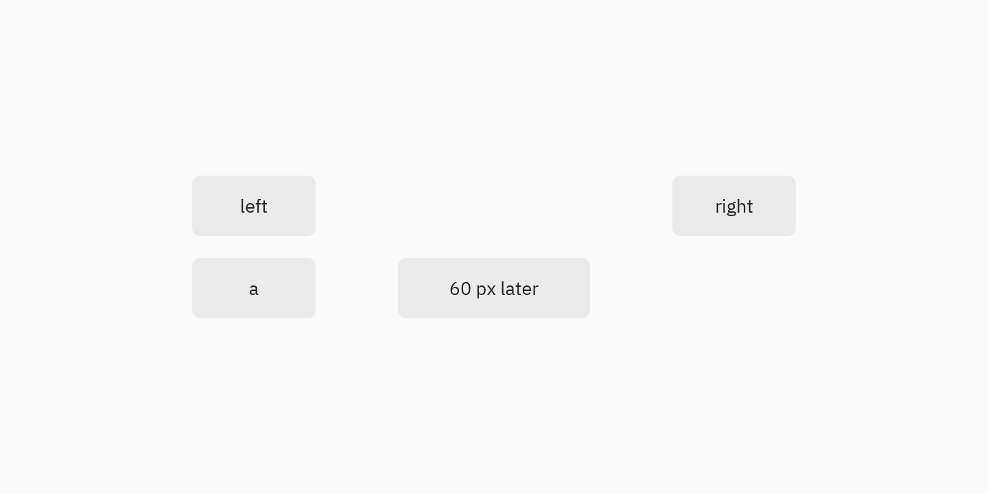Tap the button with text right

[x=734, y=206]
